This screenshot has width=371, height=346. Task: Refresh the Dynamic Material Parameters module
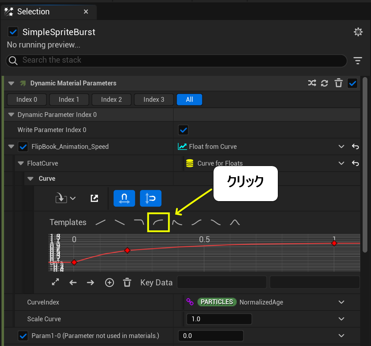(324, 83)
